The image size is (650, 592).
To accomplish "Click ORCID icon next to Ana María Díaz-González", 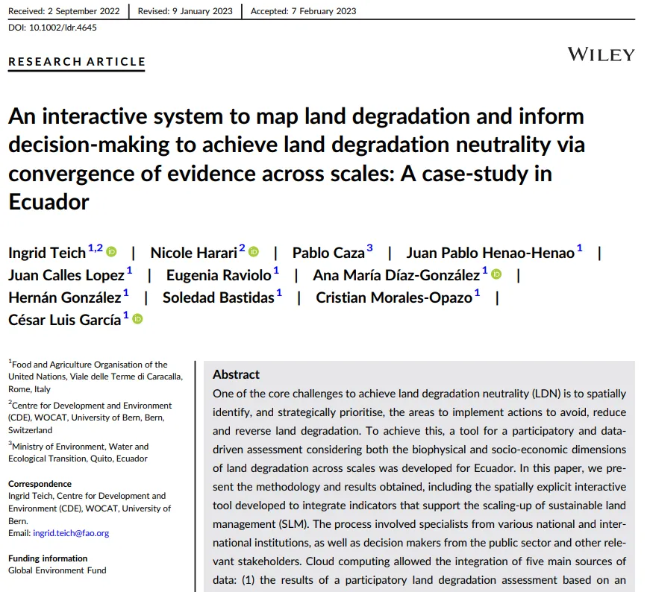I will (497, 275).
